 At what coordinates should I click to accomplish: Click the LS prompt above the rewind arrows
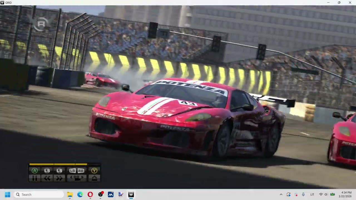(x=47, y=171)
